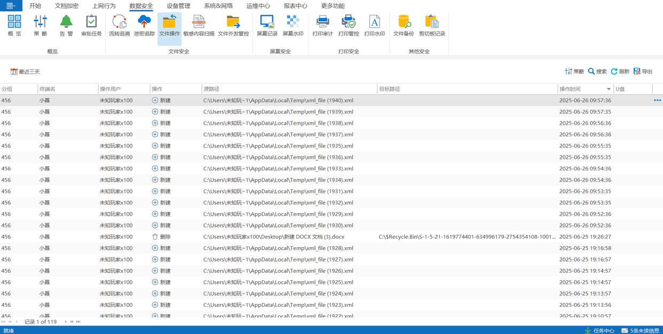Open 任务中心 in status bar
The width and height of the screenshot is (663, 334).
tap(599, 330)
